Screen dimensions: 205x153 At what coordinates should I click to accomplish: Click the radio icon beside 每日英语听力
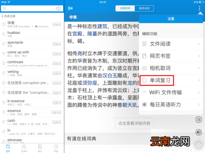pos(144,104)
